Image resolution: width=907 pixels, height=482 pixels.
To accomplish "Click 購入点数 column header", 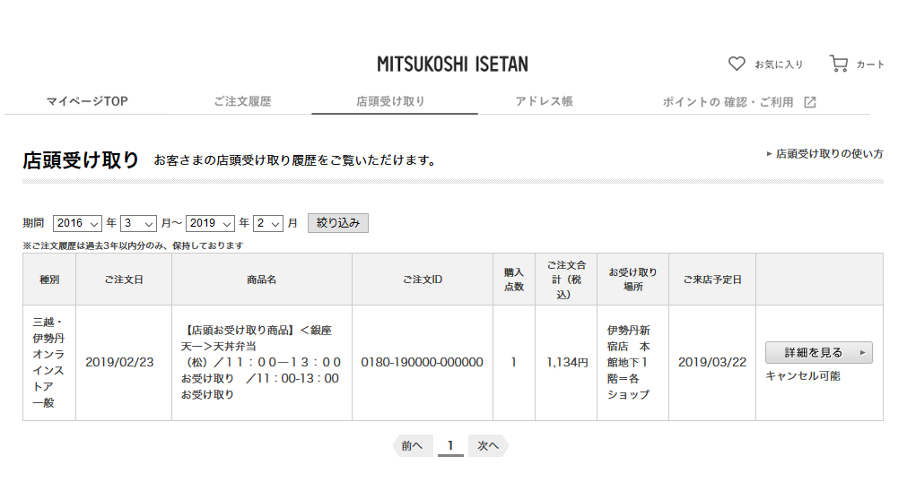I will [x=514, y=280].
